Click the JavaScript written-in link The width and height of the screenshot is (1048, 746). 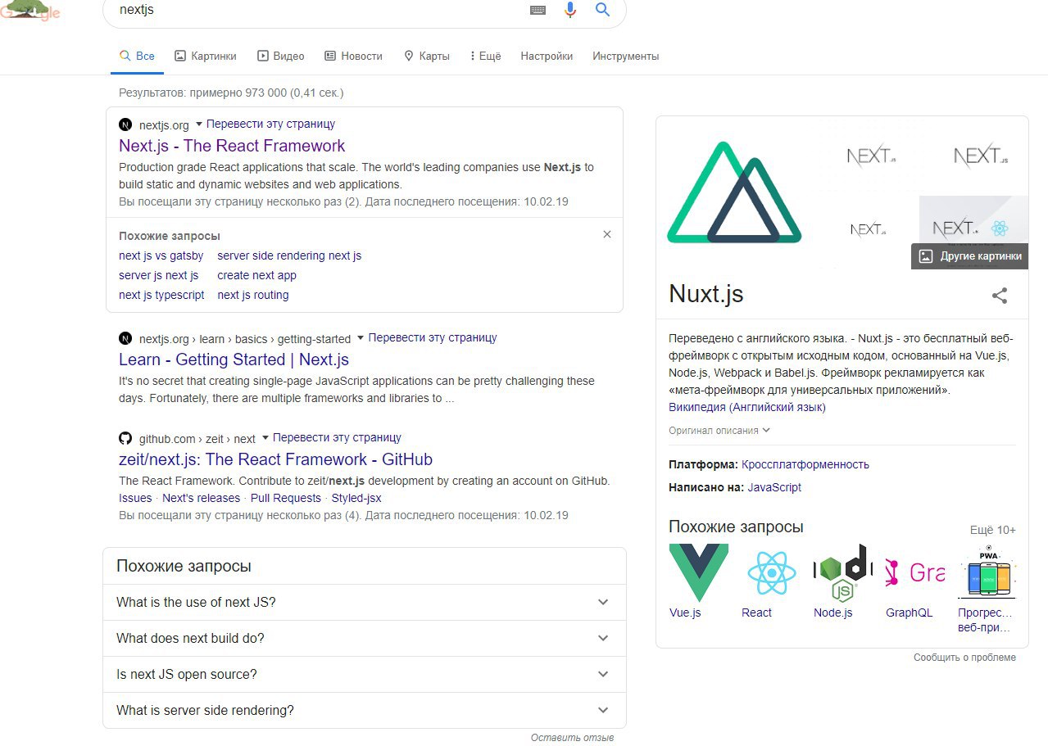(774, 487)
